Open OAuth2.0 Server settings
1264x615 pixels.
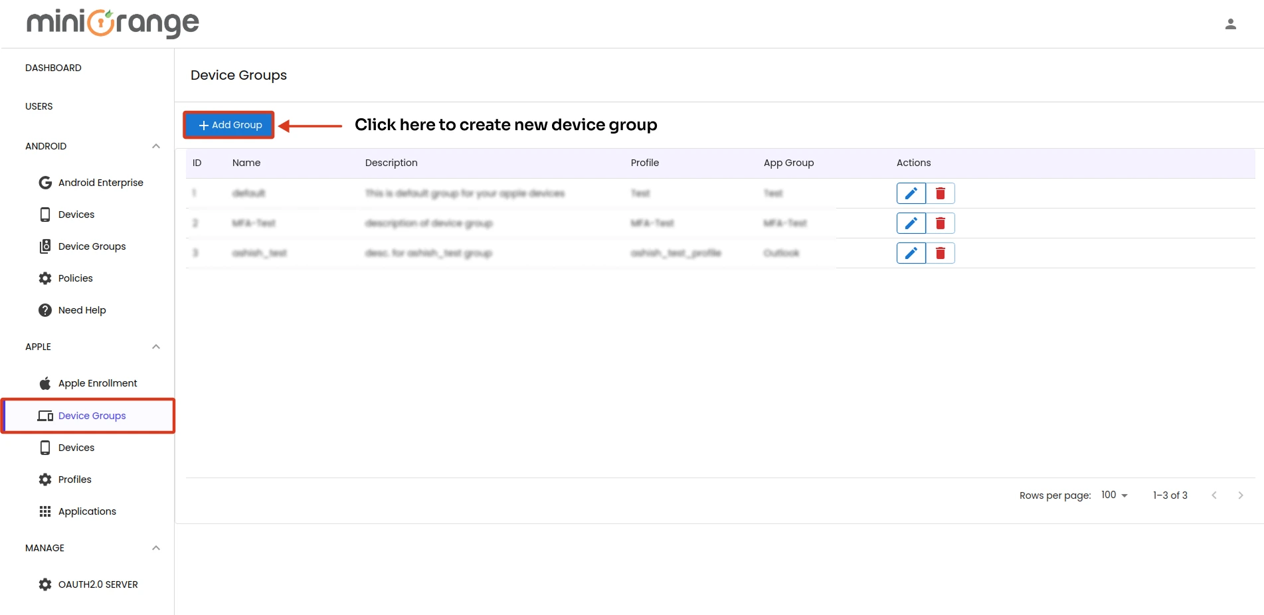pos(98,584)
